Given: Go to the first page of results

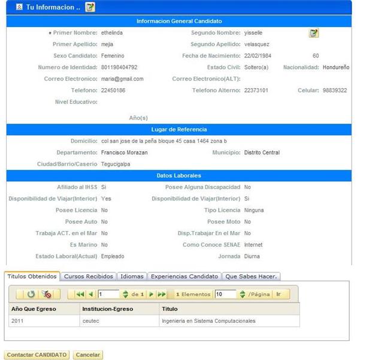Looking at the screenshot, I should 79,295.
